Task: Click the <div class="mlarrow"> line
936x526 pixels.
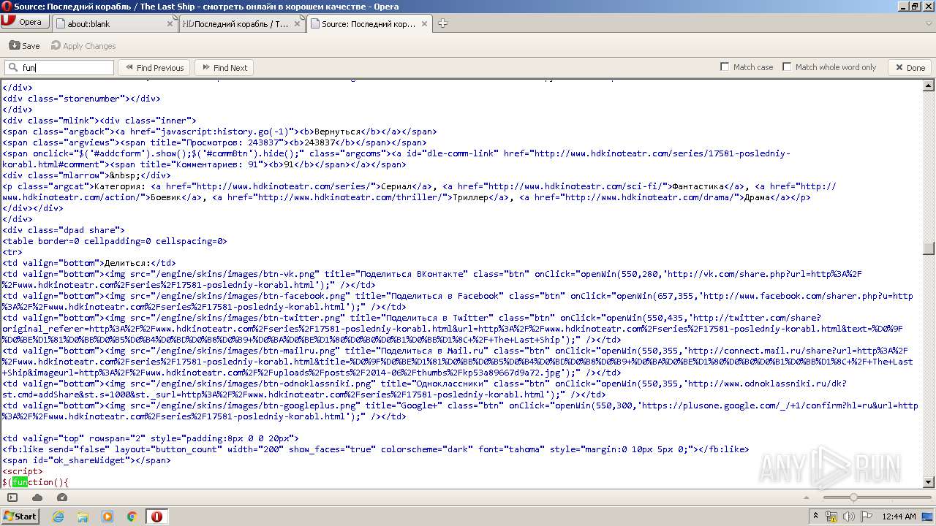Action: coord(86,175)
